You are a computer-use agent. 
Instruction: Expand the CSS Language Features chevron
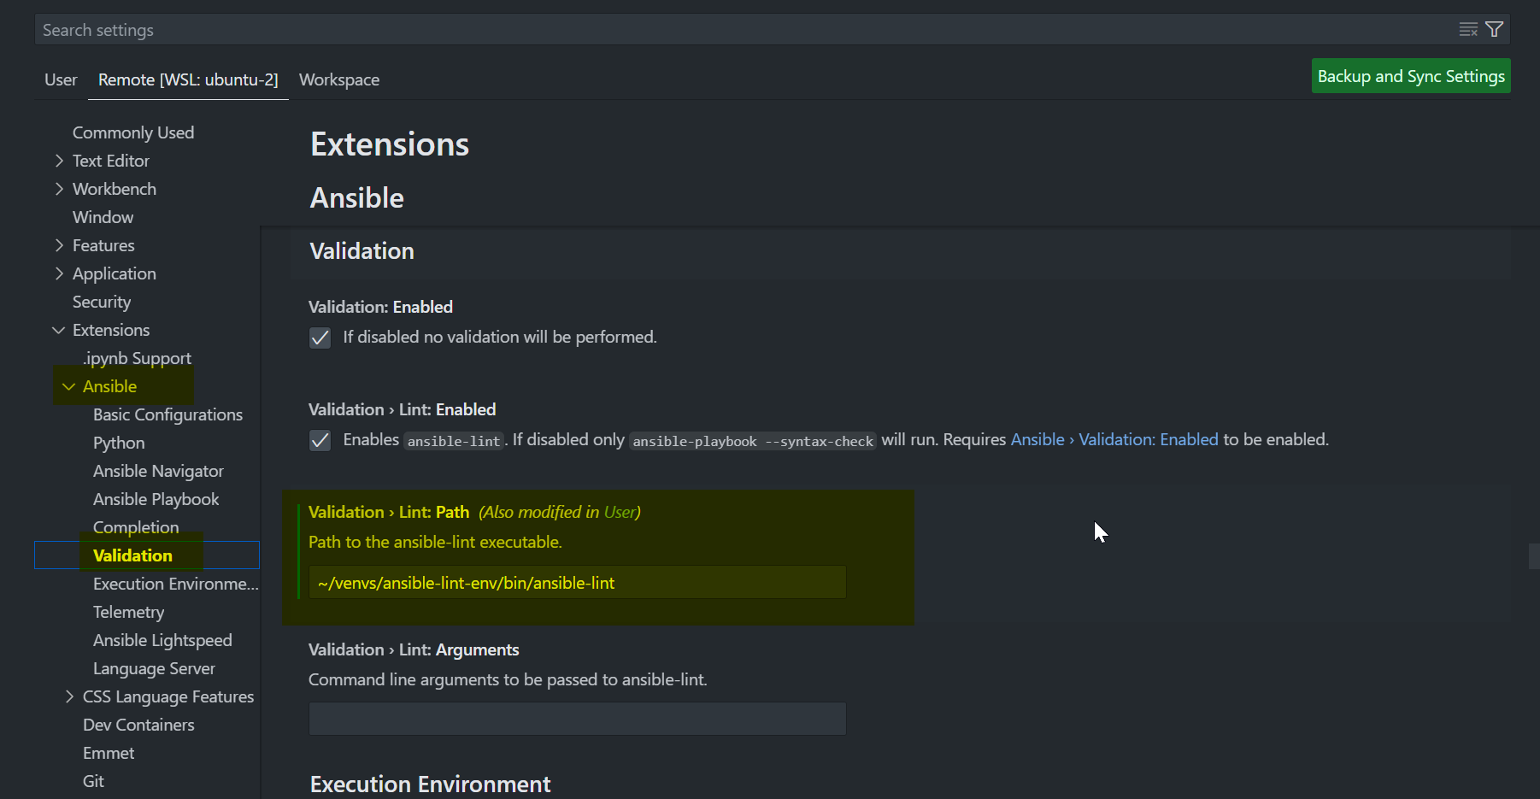click(x=69, y=696)
